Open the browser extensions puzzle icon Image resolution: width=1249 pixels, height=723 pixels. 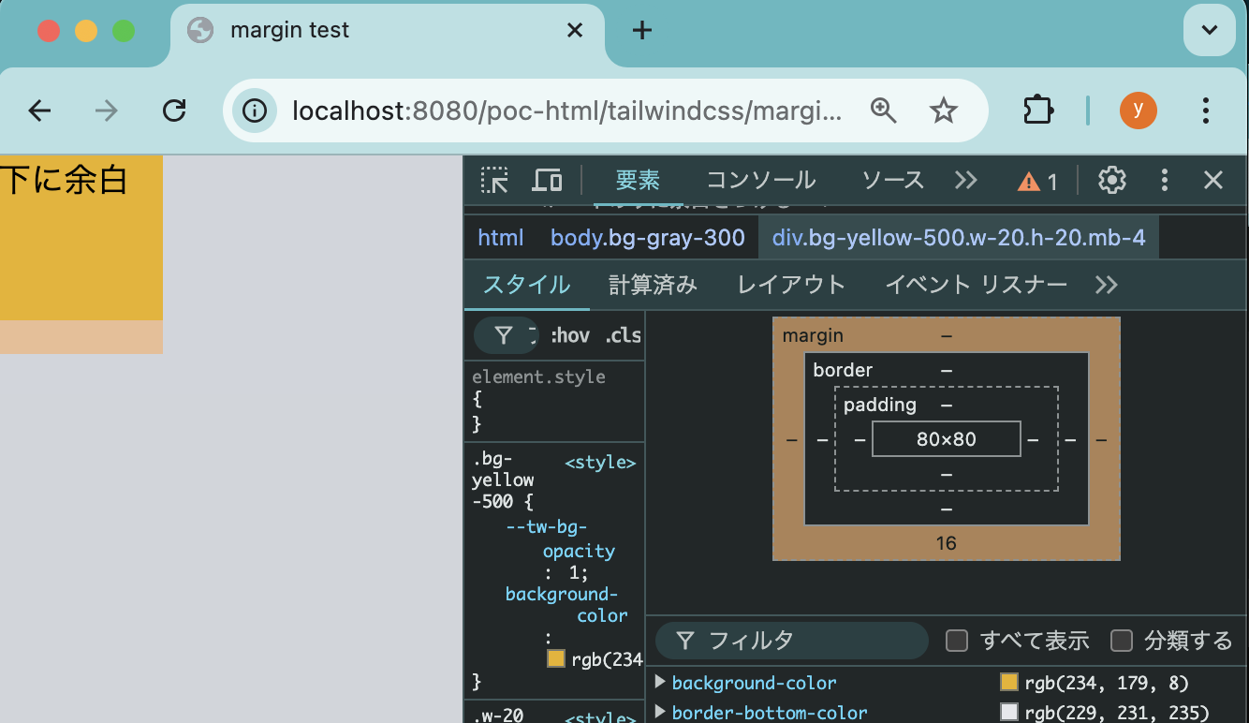[1036, 110]
